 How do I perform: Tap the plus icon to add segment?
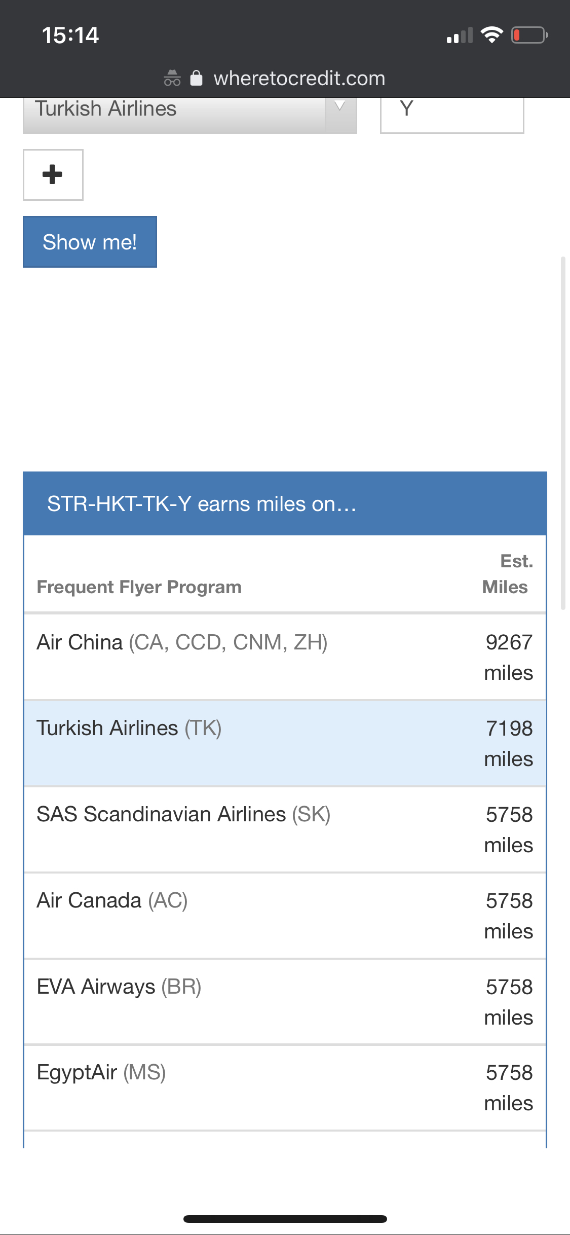point(53,175)
